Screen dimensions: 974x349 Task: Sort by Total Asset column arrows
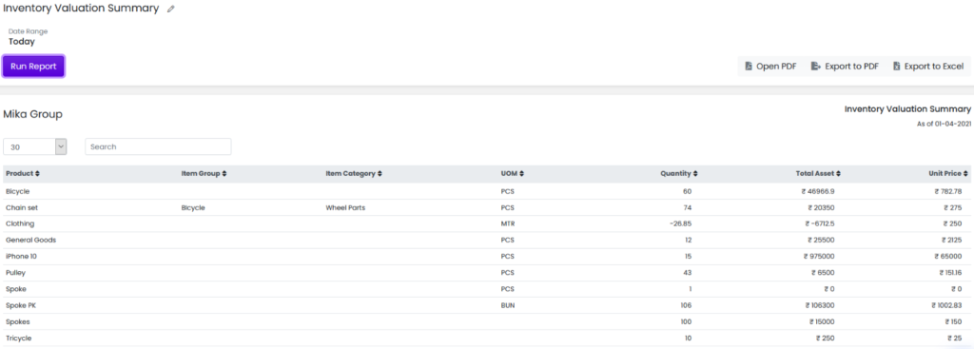[x=839, y=174]
